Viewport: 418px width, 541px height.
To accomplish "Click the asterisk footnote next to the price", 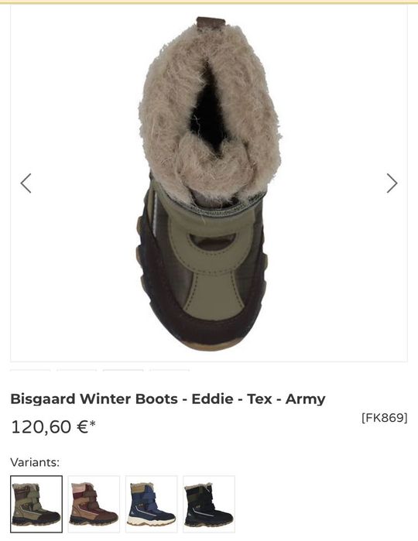I will point(92,423).
